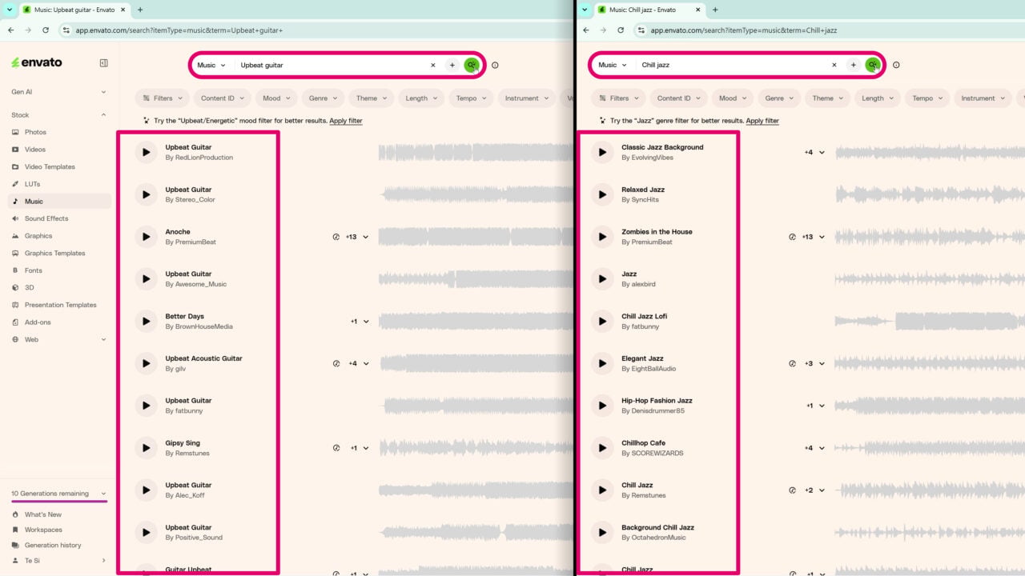Expand the Web sidebar item
The width and height of the screenshot is (1025, 576).
tap(59, 339)
